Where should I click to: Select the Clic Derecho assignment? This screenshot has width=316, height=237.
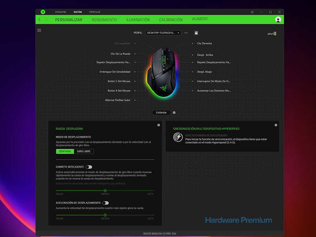pyautogui.click(x=204, y=43)
